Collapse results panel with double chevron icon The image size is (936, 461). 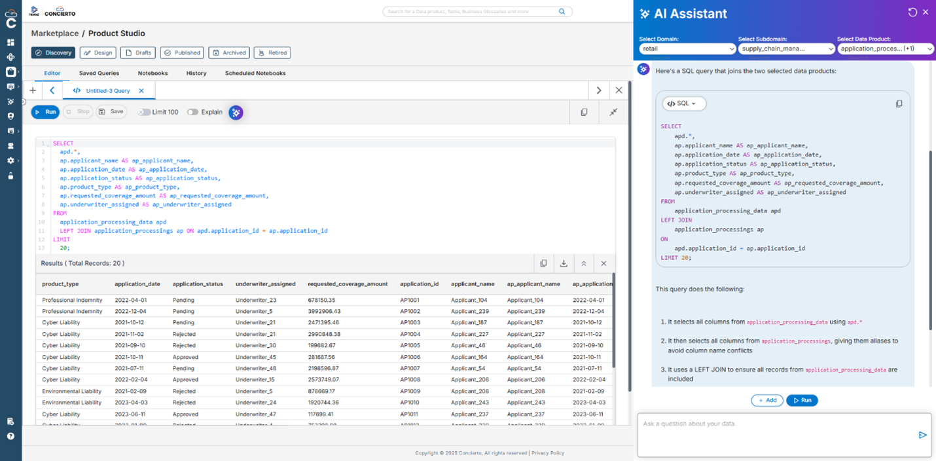pos(583,263)
